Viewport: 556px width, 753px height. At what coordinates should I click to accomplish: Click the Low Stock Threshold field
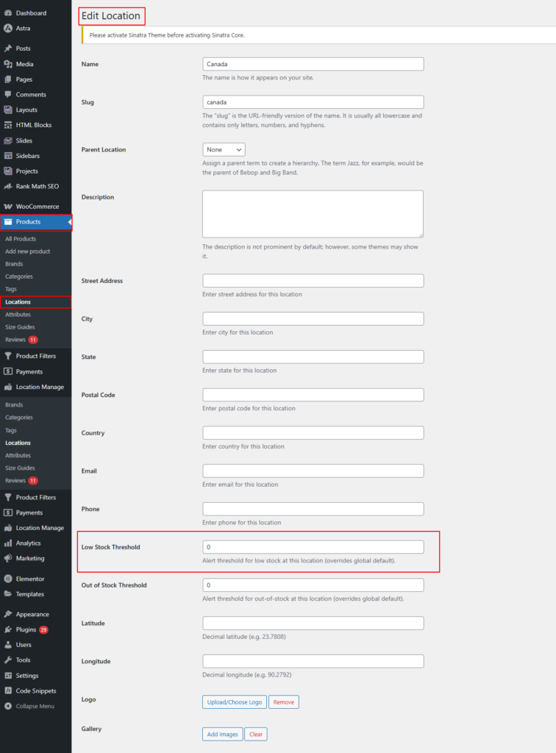313,547
